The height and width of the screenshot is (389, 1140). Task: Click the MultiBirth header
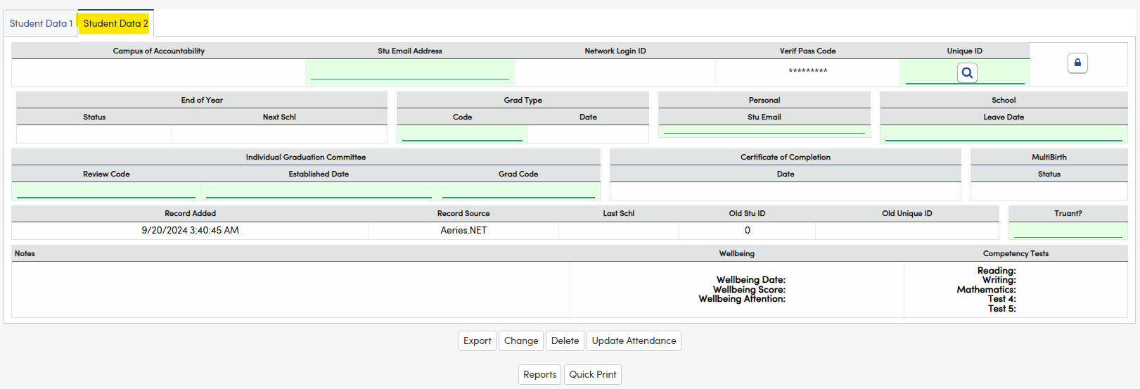coord(1049,157)
